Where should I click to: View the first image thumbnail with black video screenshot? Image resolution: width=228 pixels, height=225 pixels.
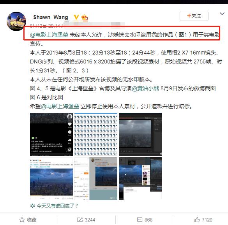click(51, 134)
